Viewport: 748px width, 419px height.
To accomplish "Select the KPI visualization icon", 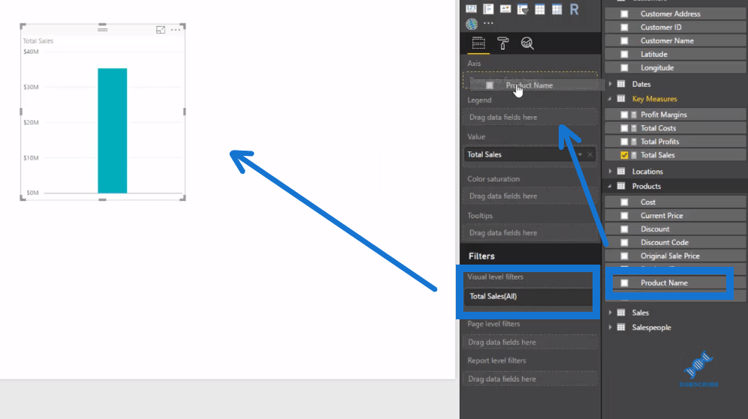I will tap(505, 8).
